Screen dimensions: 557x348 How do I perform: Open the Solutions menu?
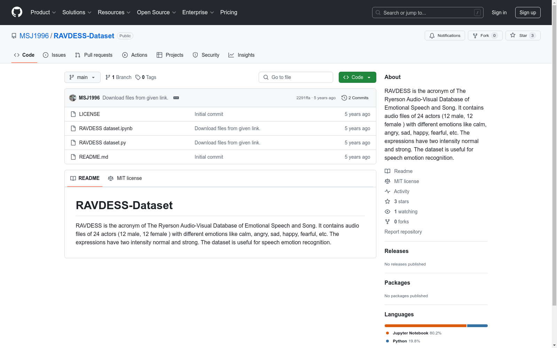coord(77,12)
